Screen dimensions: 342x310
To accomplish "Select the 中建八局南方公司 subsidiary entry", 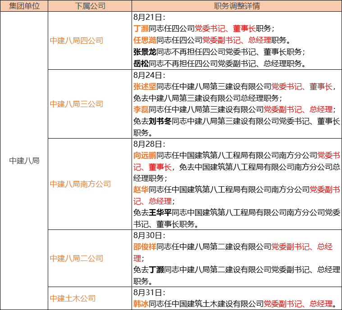I will (x=80, y=184).
